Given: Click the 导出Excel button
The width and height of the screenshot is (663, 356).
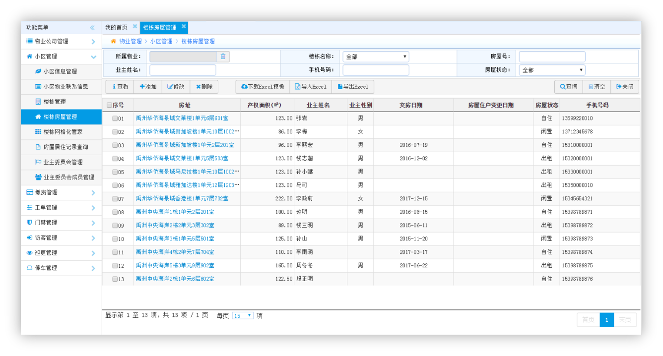Looking at the screenshot, I should (353, 87).
